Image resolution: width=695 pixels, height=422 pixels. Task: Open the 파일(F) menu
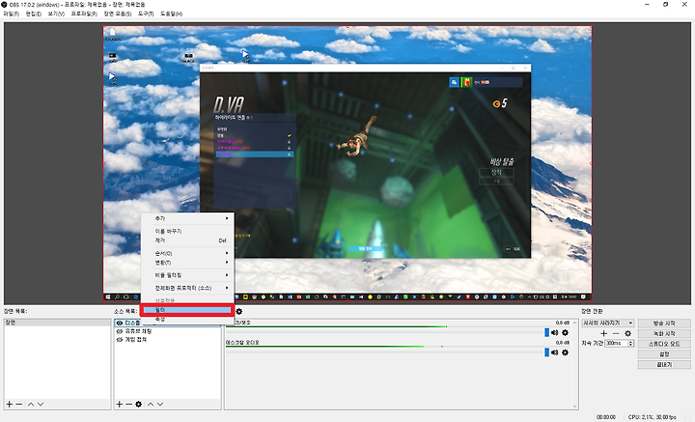click(x=11, y=14)
